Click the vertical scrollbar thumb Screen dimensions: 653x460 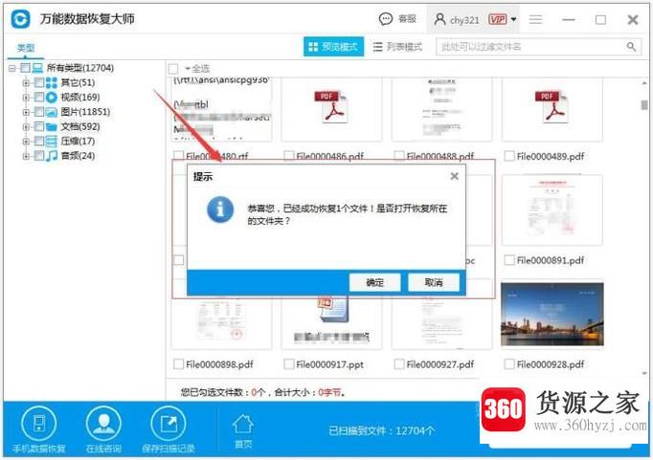click(x=644, y=105)
